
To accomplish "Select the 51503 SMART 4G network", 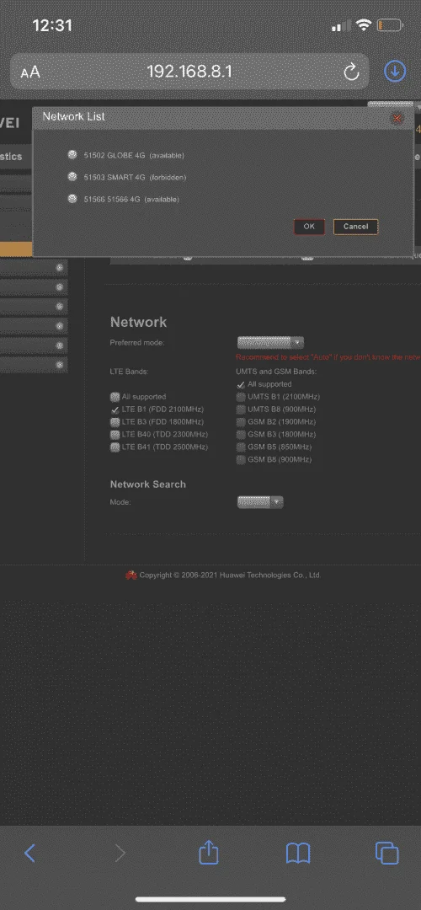I will (72, 176).
